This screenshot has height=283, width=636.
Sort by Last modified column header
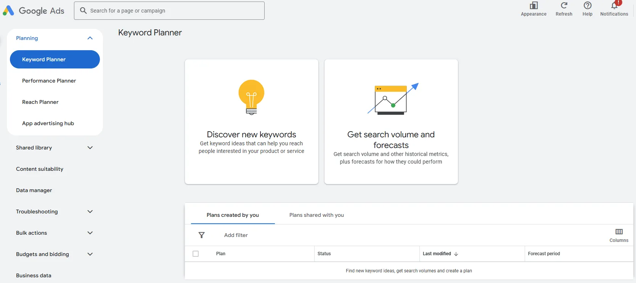[x=437, y=254]
